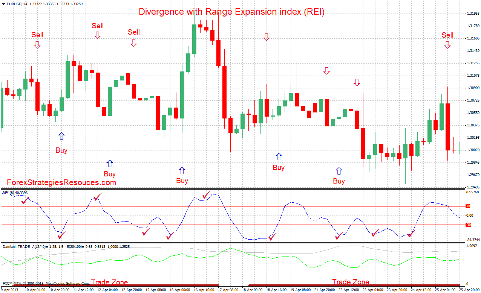Click the Sell arrow above the 18 Apr peak

coord(267,37)
